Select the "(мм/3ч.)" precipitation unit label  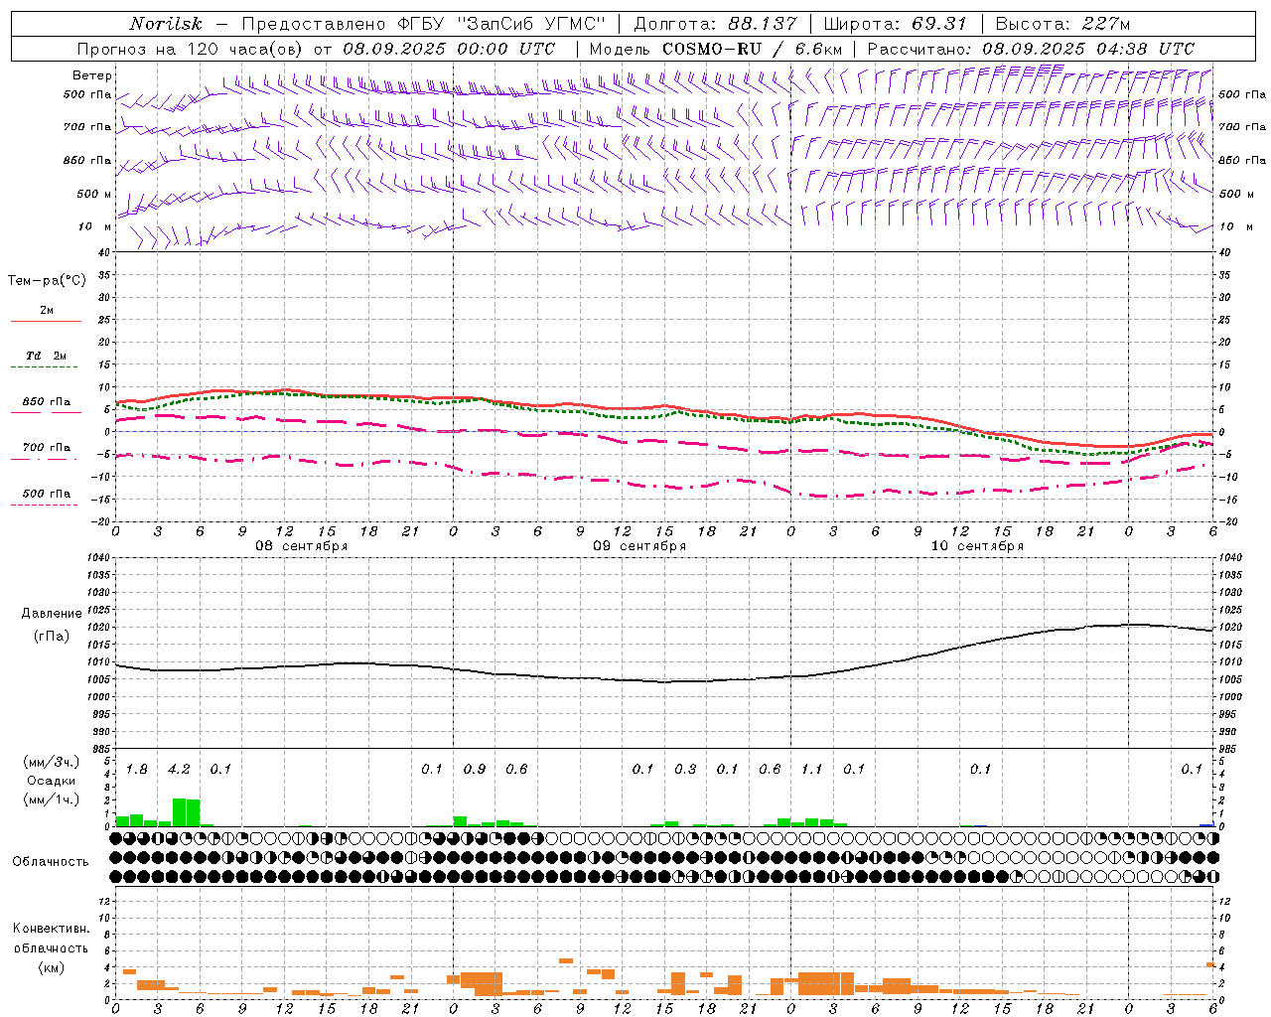tap(52, 762)
